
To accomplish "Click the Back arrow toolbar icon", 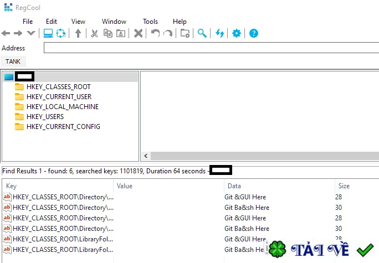I will pyautogui.click(x=6, y=33).
